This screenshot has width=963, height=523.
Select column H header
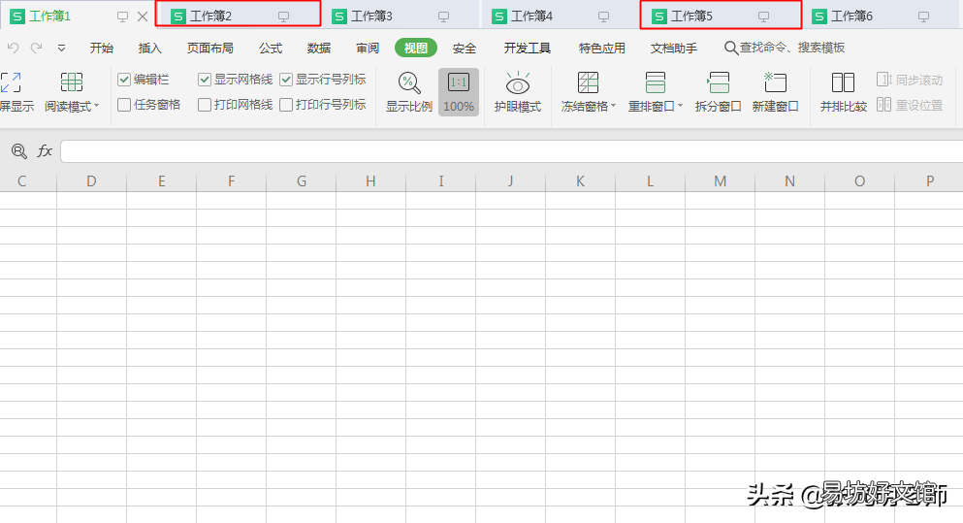(371, 181)
